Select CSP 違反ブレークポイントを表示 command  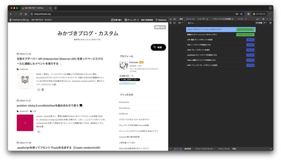(x=221, y=40)
